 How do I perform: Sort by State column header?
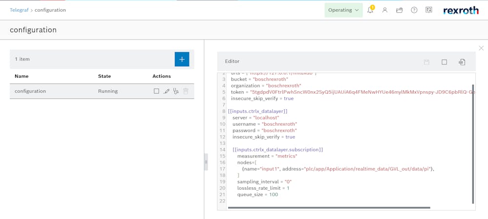tap(104, 76)
